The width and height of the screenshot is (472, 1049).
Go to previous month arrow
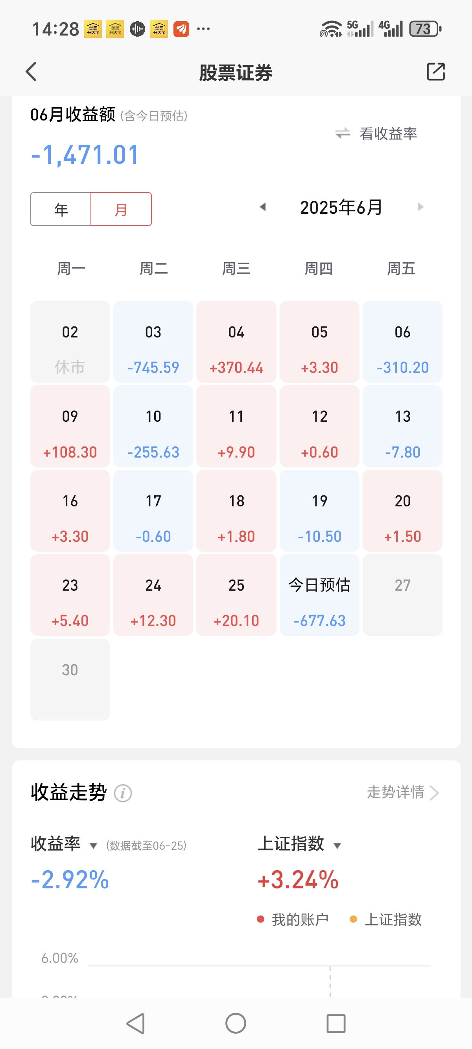(263, 207)
